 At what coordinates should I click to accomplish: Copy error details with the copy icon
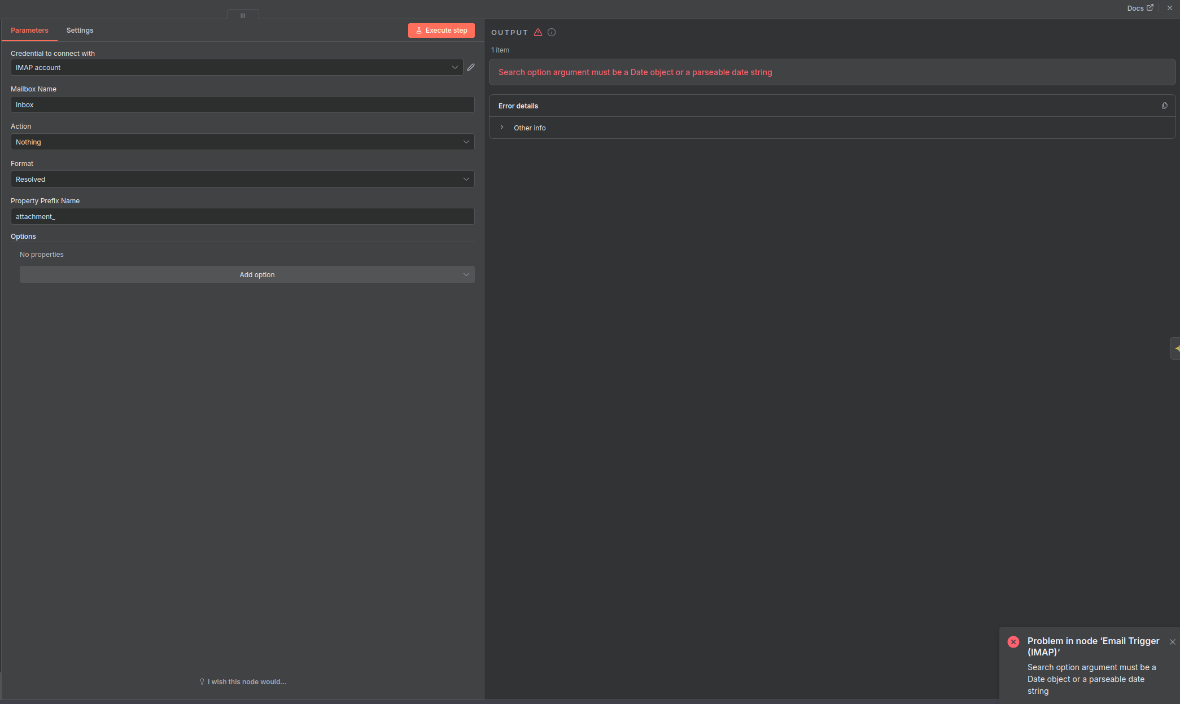(x=1164, y=106)
